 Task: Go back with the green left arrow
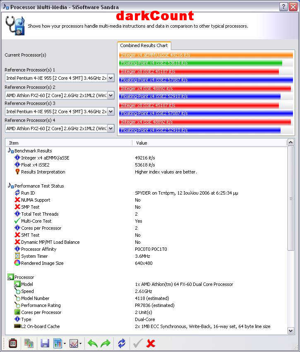[x=92, y=343]
